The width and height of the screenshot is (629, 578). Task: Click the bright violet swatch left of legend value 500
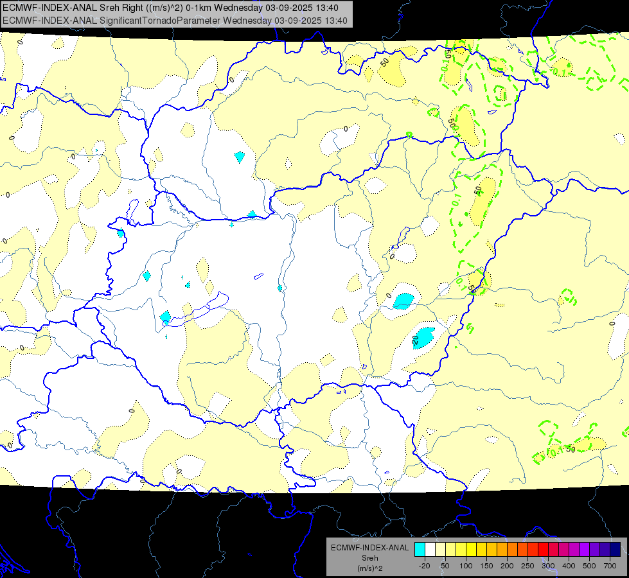click(585, 549)
